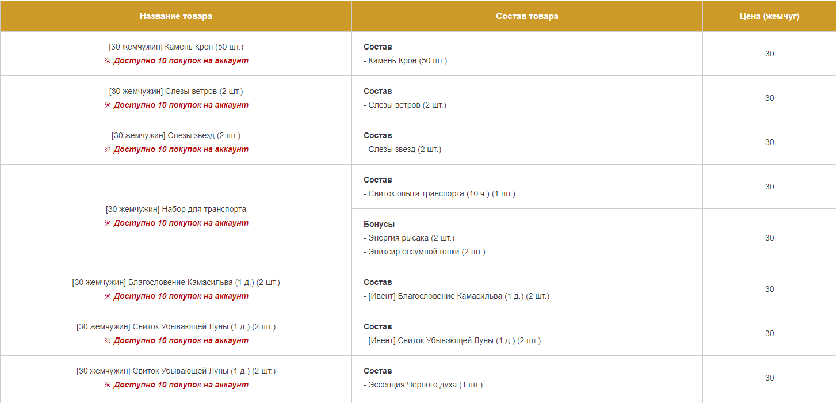Viewport: 837px width, 403px height.
Task: Click the purchase limit note under Слезы звезд name
Action: point(176,149)
